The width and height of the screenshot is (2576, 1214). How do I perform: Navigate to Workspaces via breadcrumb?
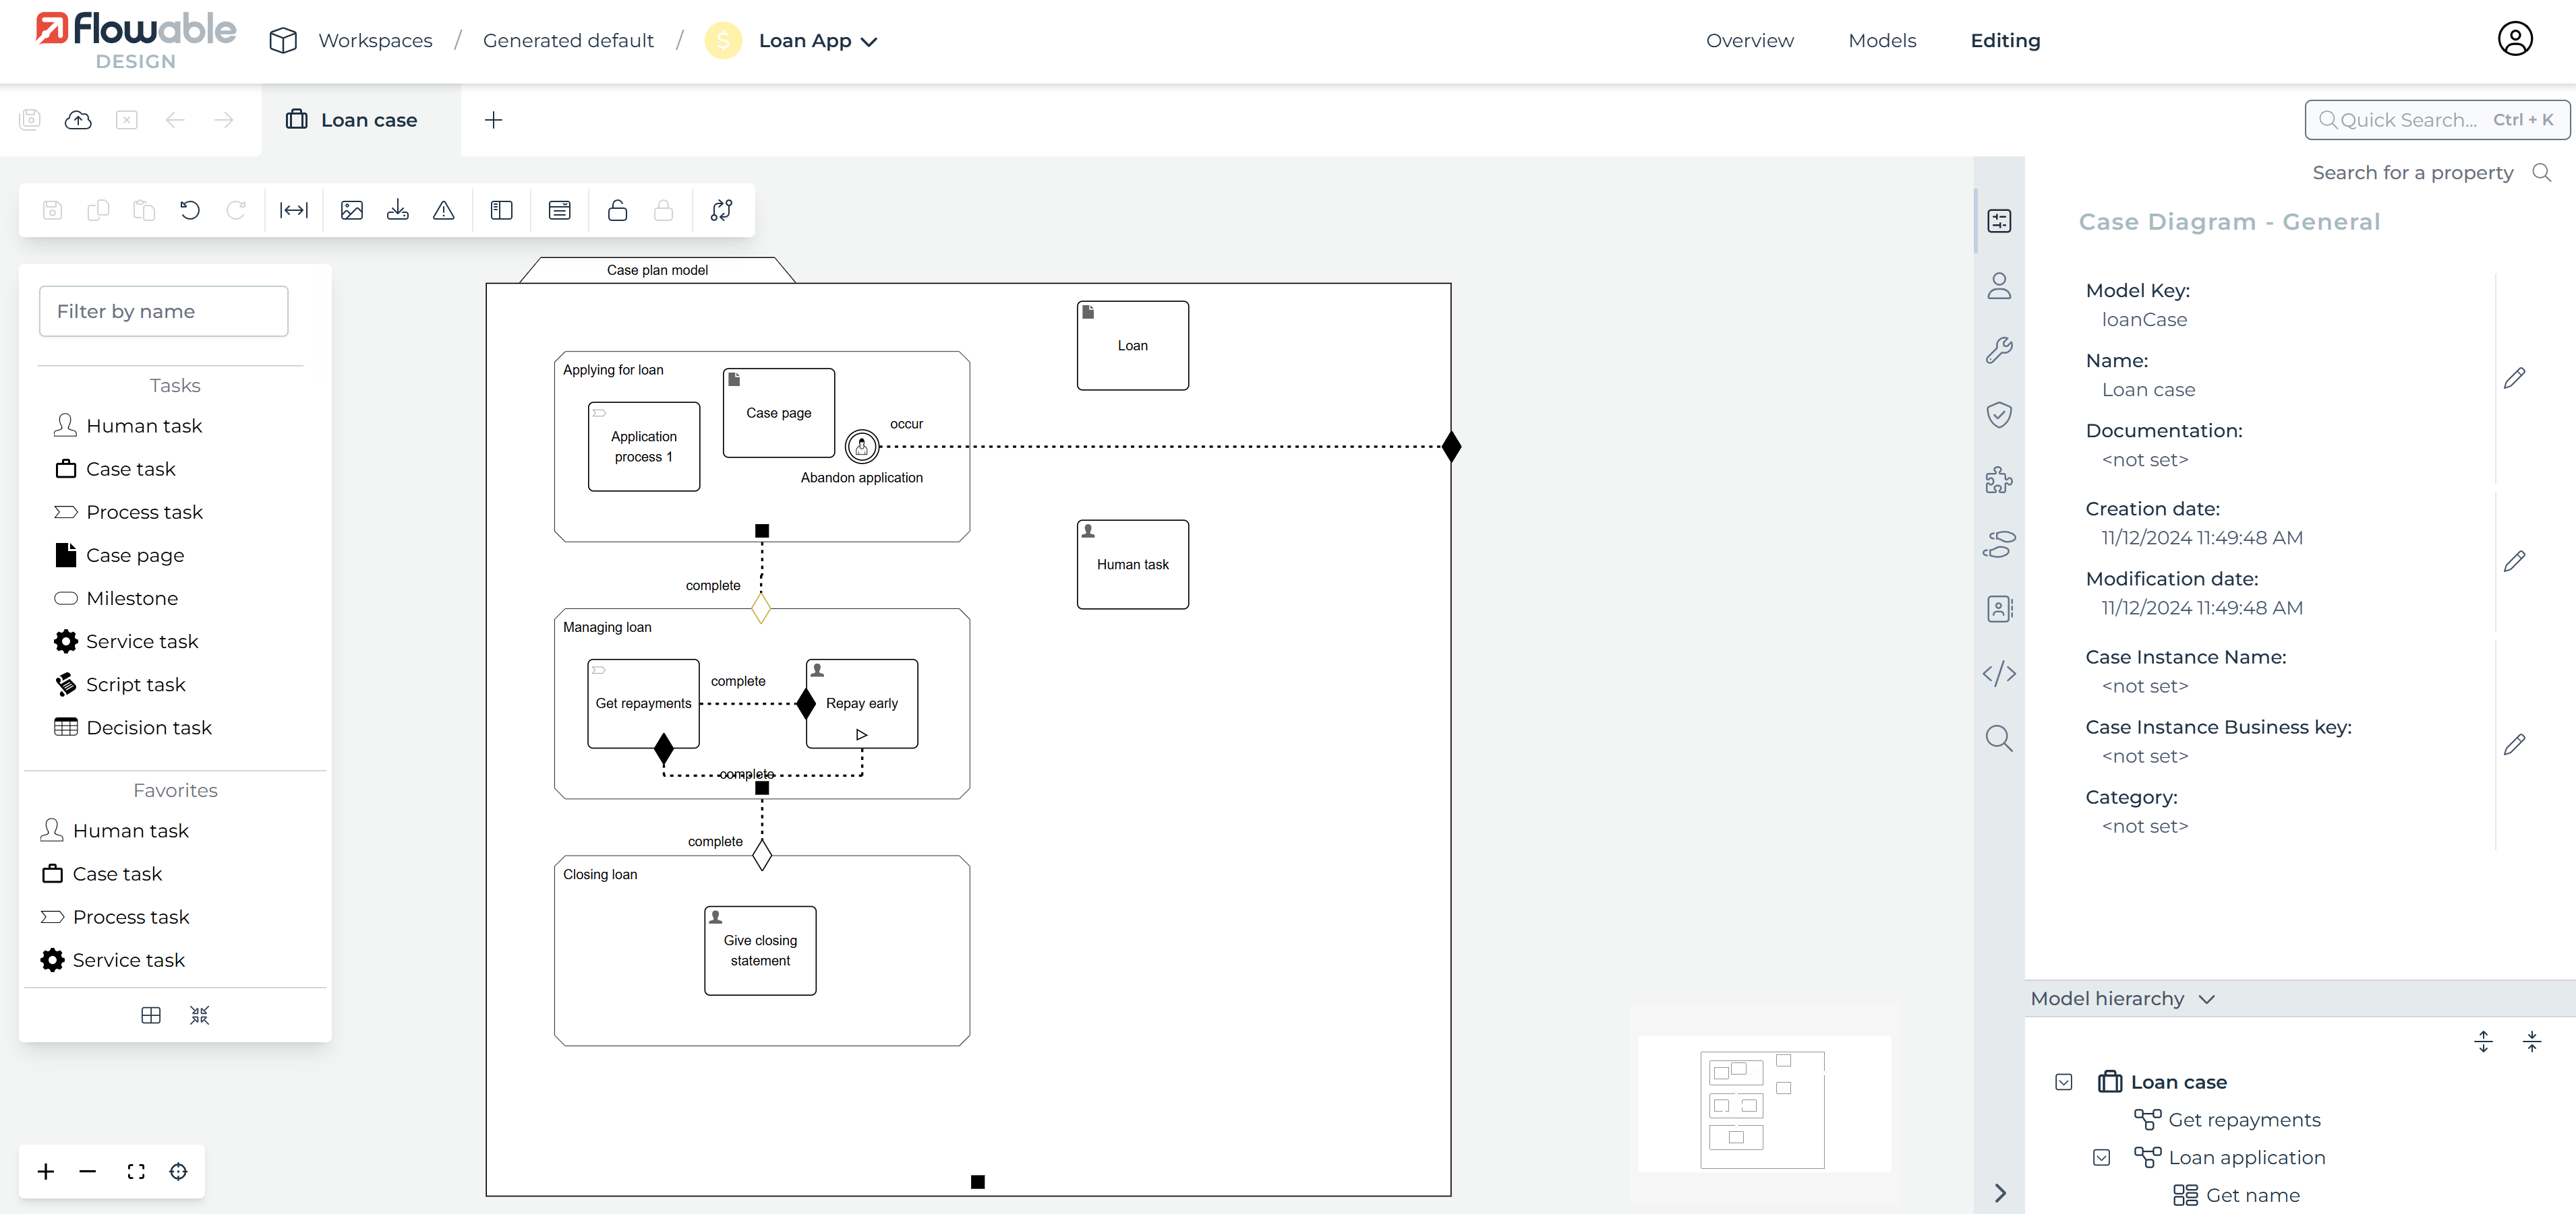point(375,41)
